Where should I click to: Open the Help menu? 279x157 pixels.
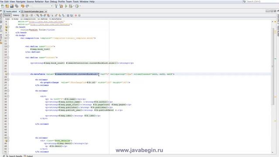(92, 2)
